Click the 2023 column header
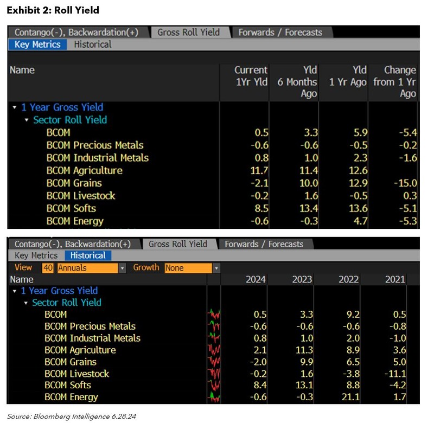 (x=302, y=280)
